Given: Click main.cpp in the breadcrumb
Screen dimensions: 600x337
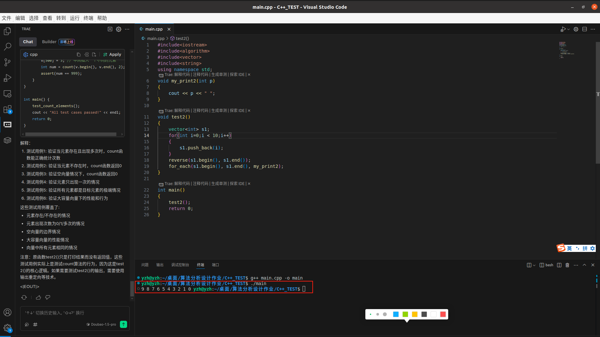Looking at the screenshot, I should (156, 38).
